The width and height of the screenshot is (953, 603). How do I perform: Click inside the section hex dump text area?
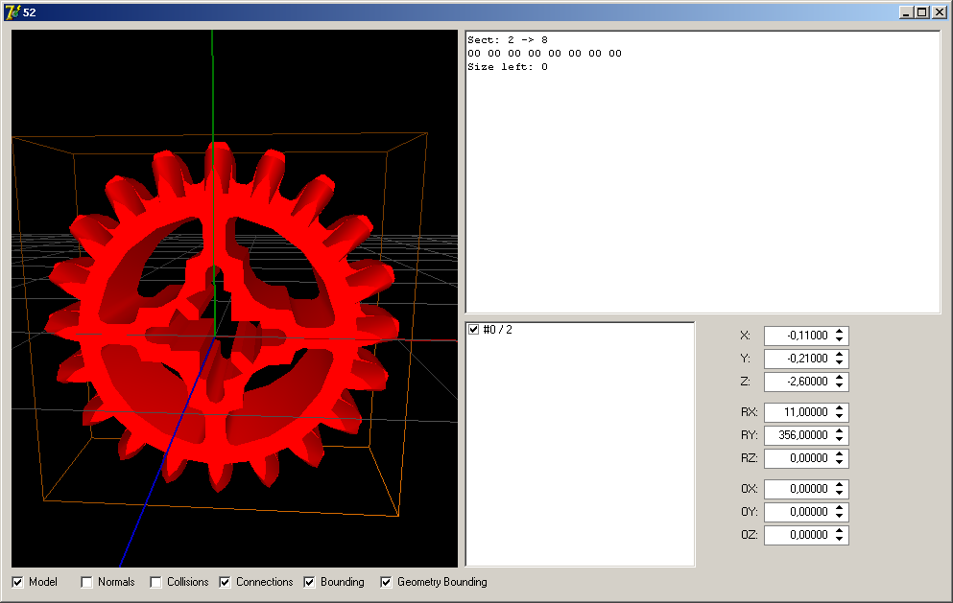click(x=703, y=173)
